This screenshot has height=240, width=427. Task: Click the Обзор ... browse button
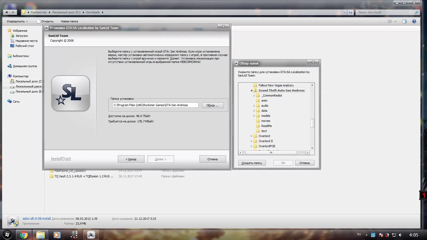click(212, 105)
